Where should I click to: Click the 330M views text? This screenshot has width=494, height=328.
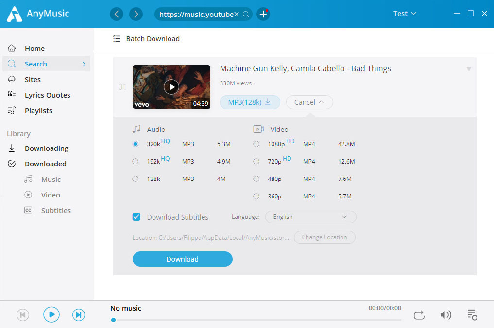coord(236,83)
